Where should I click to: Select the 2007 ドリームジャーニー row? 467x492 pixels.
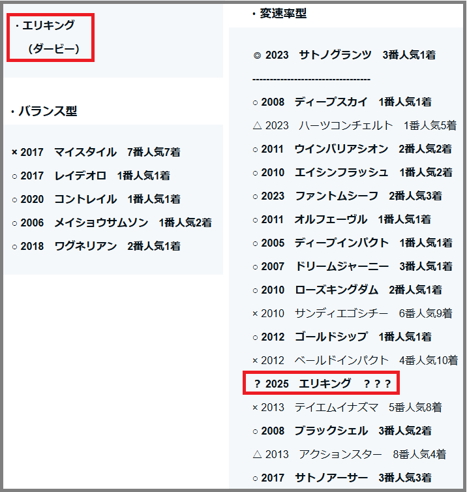pos(352,266)
